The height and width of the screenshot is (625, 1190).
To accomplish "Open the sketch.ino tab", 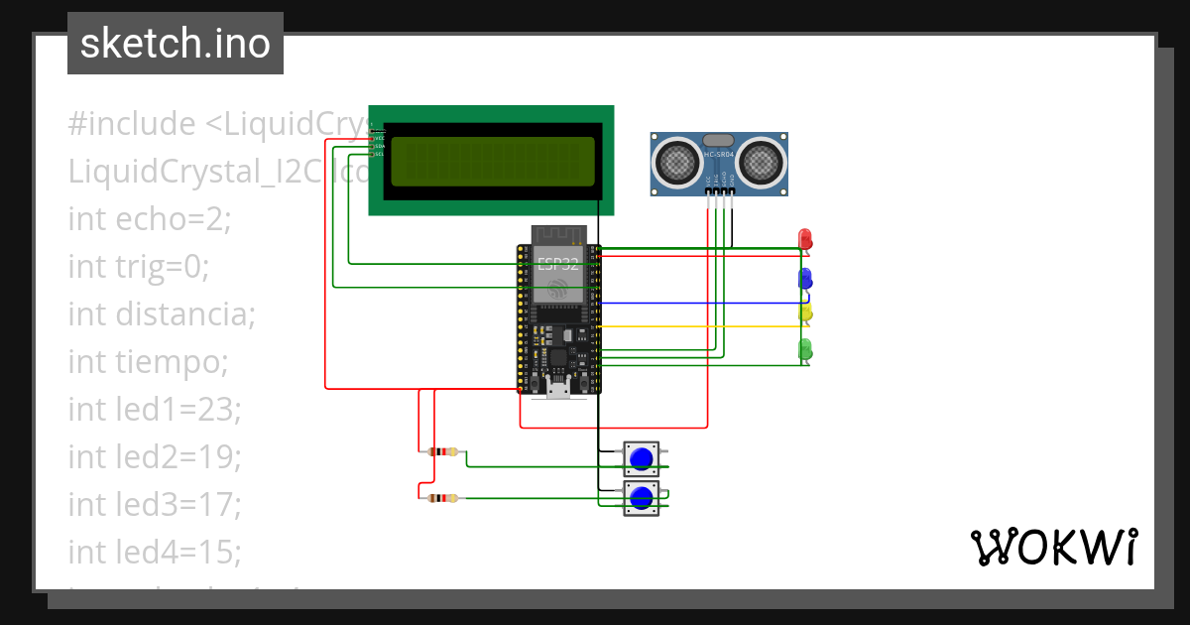I will (x=175, y=43).
